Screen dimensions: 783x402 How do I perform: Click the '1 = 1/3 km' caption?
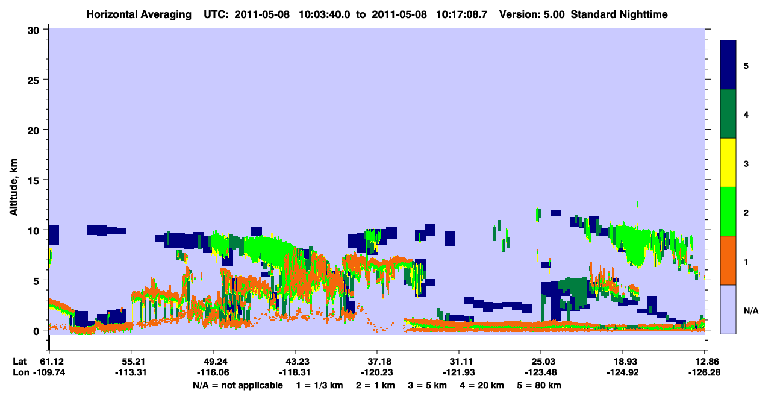319,385
